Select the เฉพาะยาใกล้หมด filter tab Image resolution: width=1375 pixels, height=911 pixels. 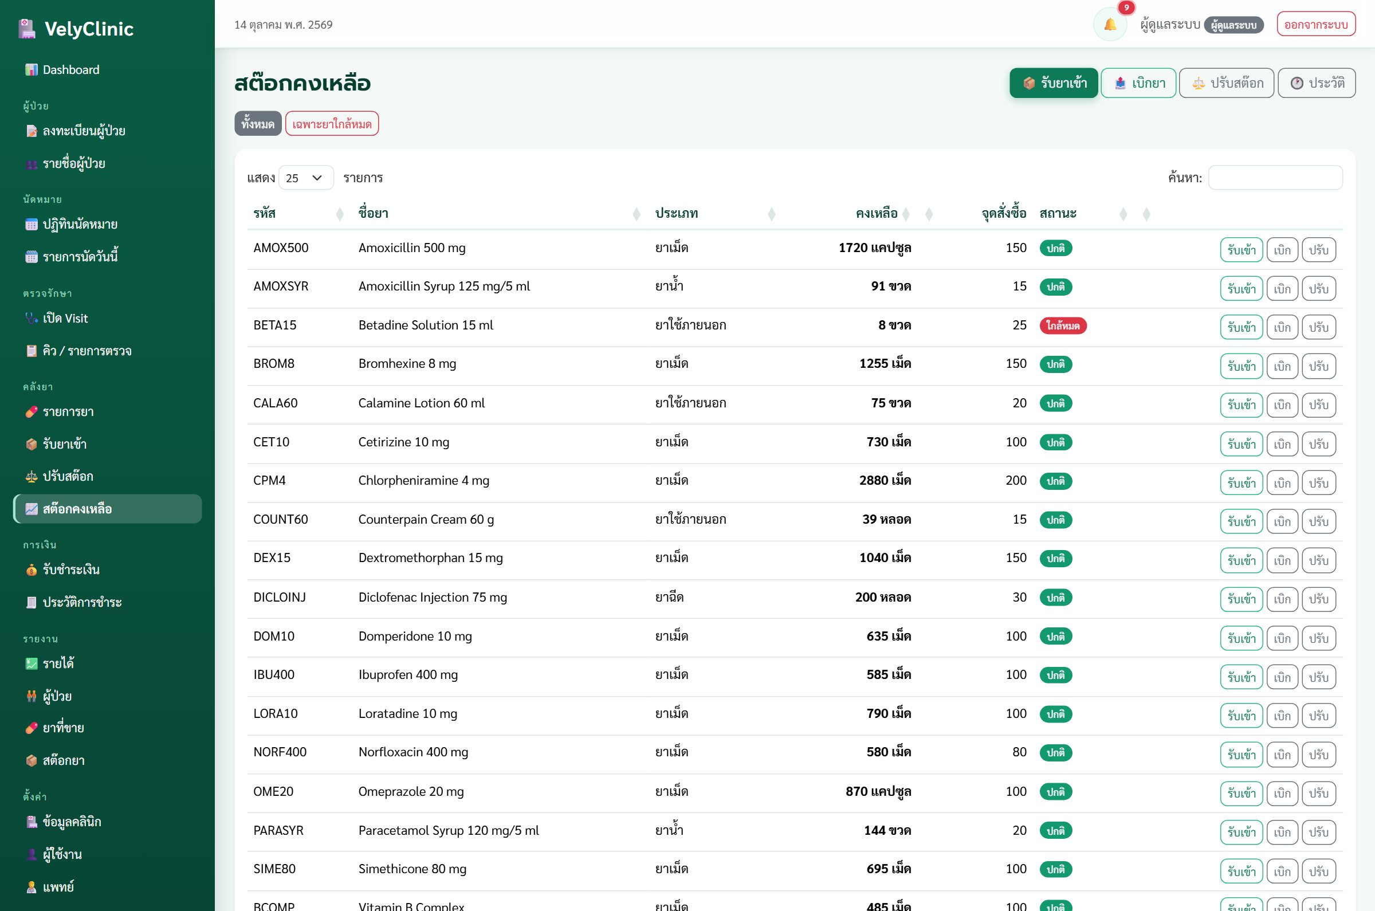click(x=332, y=124)
